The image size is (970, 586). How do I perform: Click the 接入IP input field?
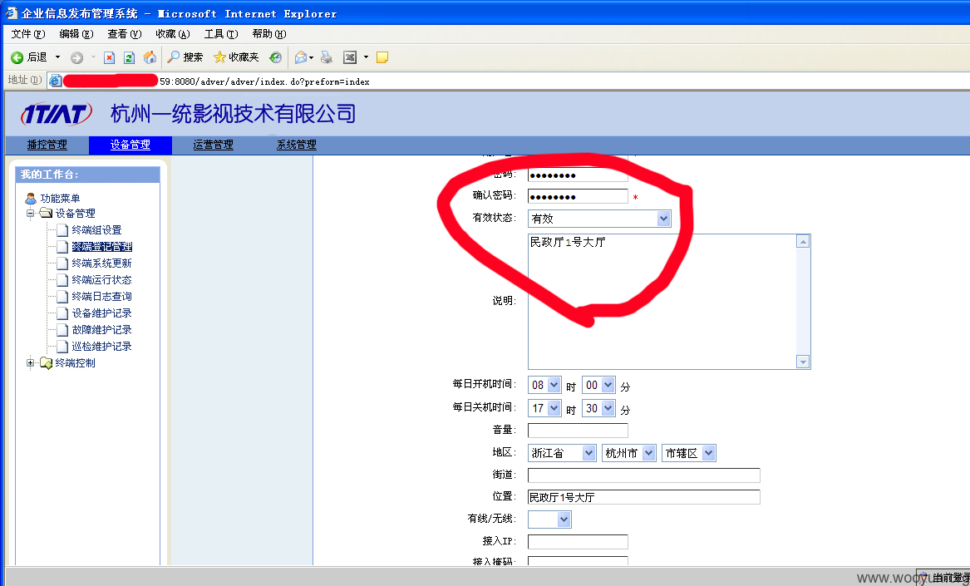tap(578, 541)
